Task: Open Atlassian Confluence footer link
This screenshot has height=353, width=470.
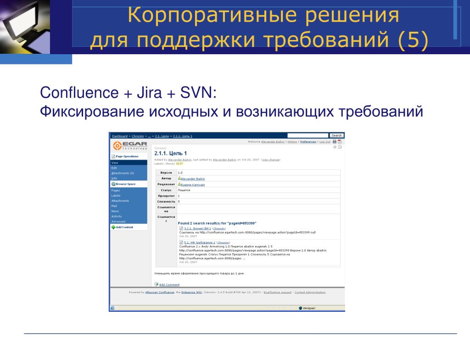Action: pos(159,292)
